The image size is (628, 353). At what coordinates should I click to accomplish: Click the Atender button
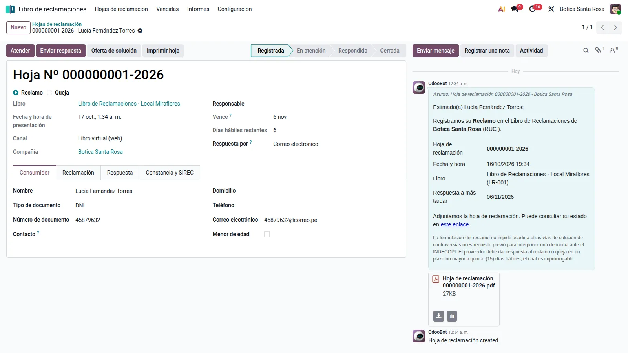(x=20, y=51)
